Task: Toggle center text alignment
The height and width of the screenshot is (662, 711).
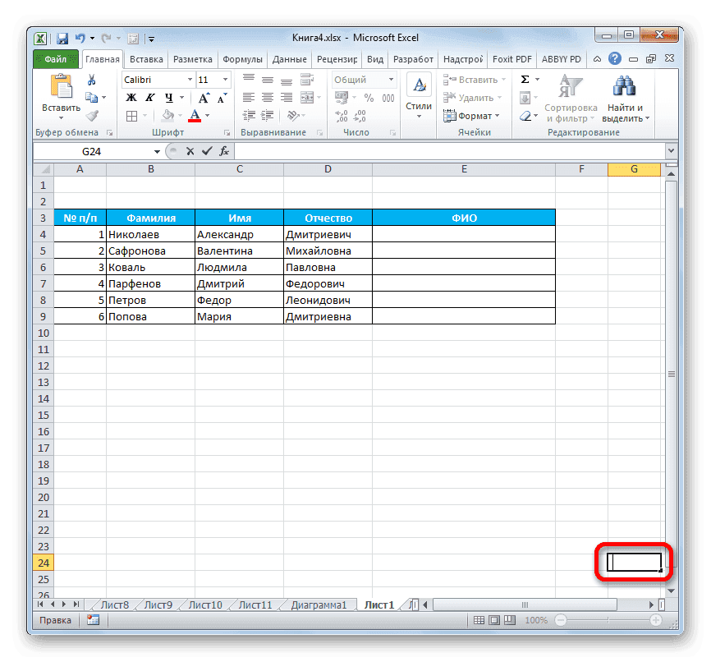Action: [267, 97]
